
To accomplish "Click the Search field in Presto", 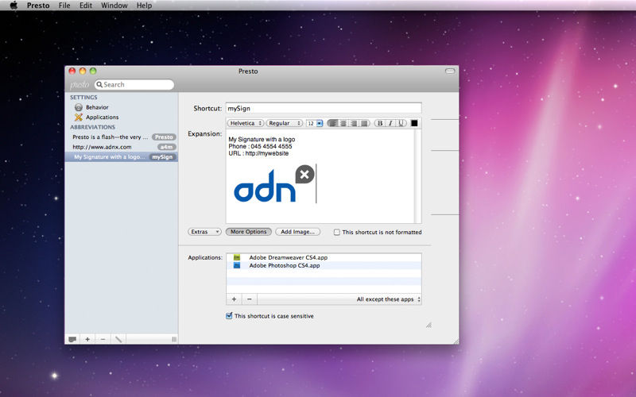I will point(134,84).
